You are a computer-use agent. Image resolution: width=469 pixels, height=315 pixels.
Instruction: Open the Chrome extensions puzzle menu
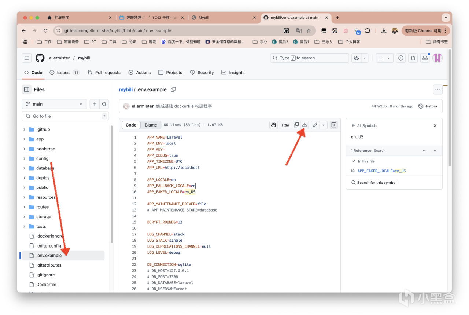coord(368,31)
